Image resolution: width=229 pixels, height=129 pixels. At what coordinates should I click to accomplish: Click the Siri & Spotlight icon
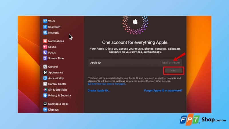(45, 90)
